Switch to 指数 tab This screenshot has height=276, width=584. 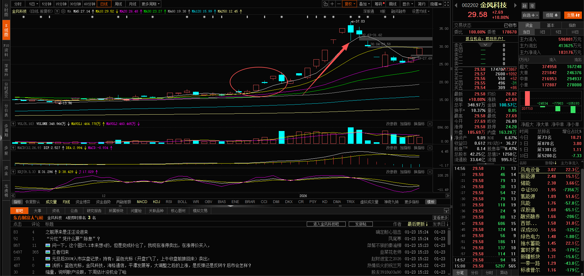(x=572, y=25)
